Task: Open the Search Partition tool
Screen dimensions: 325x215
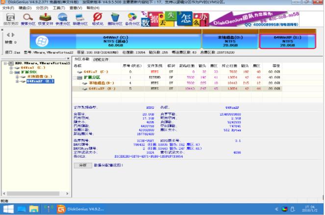Action: 28,19
